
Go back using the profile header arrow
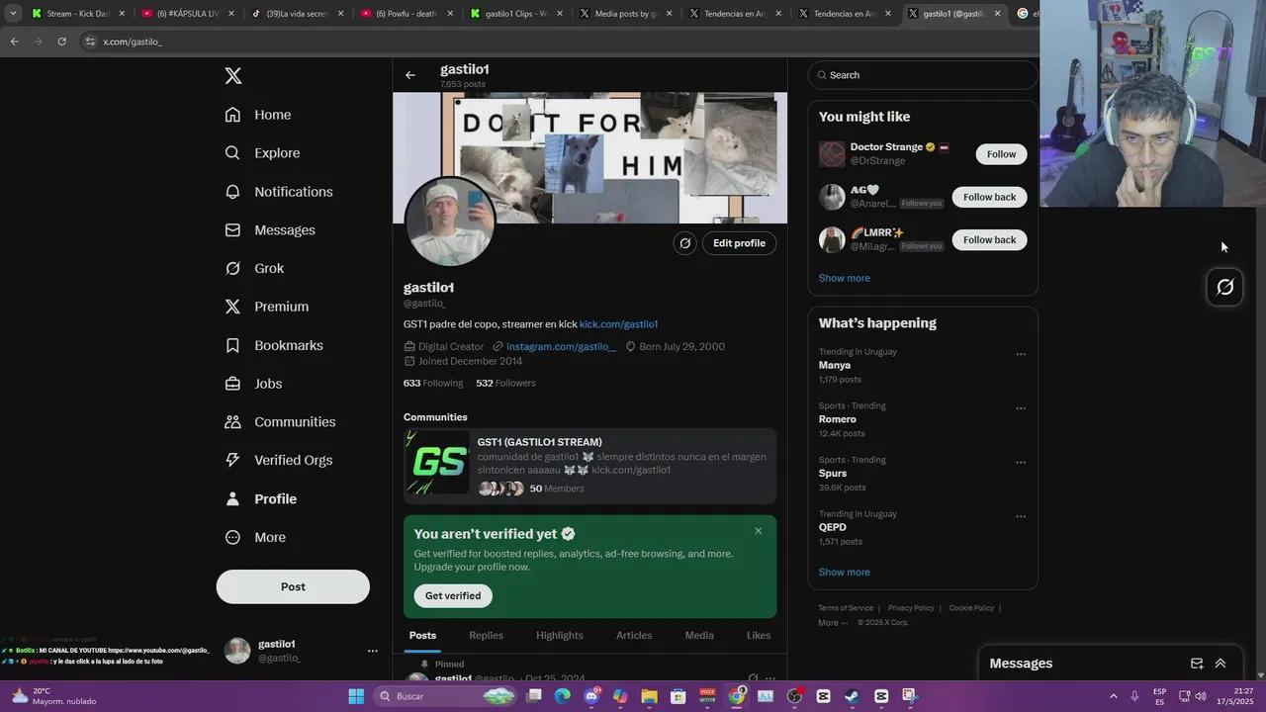point(410,75)
